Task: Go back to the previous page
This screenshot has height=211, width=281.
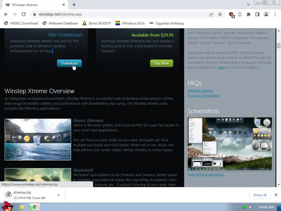Action: [6, 14]
